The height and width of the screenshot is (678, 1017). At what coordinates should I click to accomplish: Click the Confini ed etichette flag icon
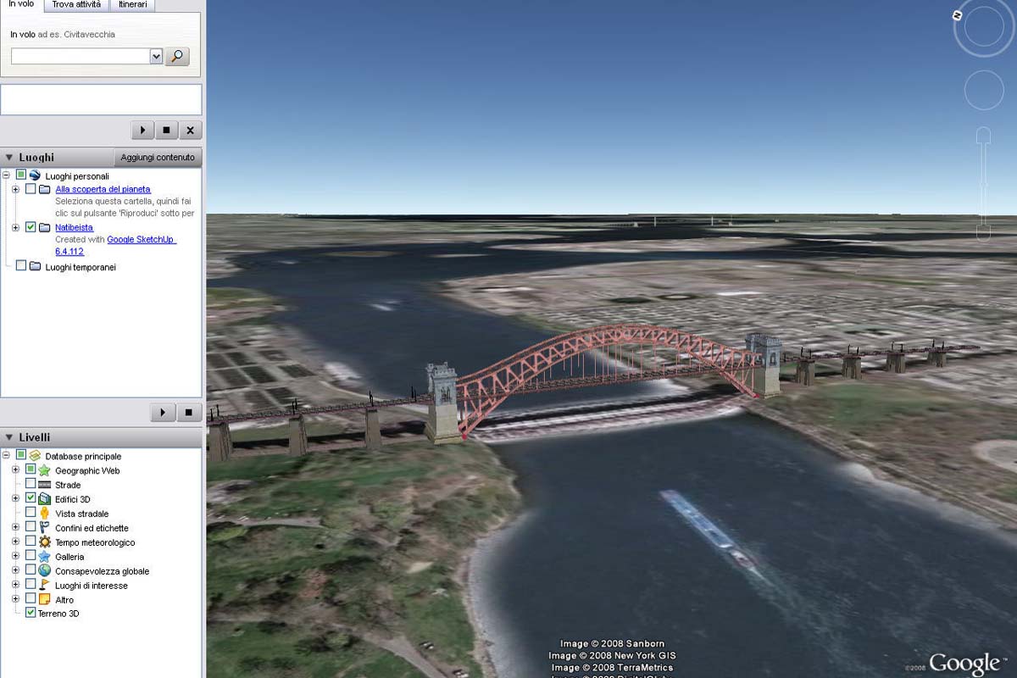click(45, 528)
